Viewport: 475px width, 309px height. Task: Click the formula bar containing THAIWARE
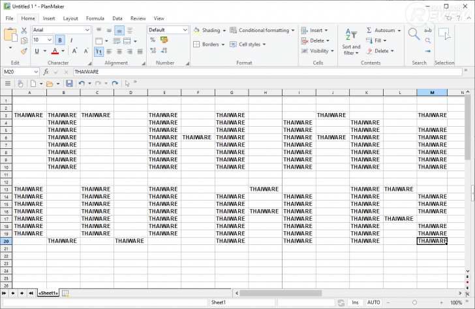click(x=268, y=72)
